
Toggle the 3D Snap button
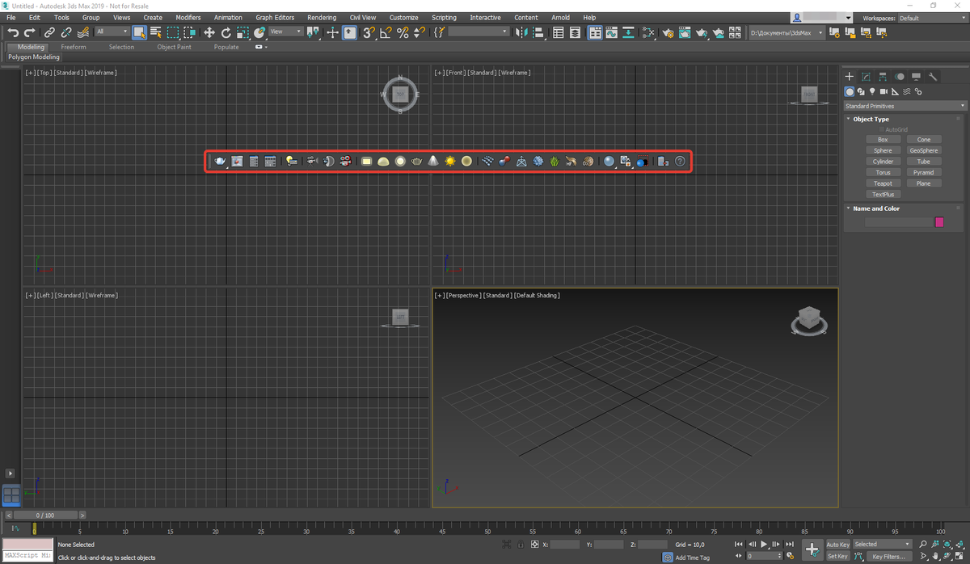click(x=368, y=33)
